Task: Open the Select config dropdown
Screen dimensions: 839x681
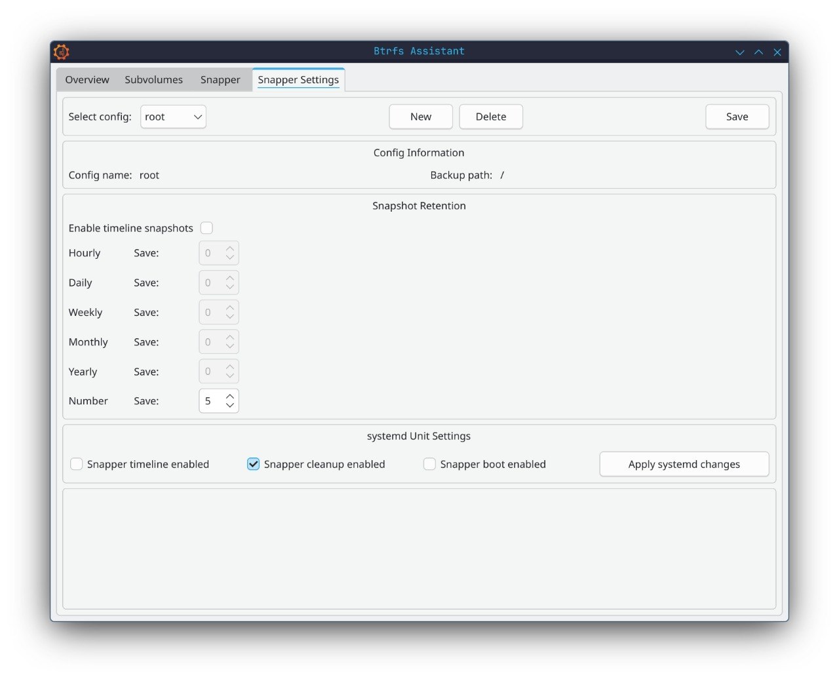Action: pyautogui.click(x=173, y=117)
